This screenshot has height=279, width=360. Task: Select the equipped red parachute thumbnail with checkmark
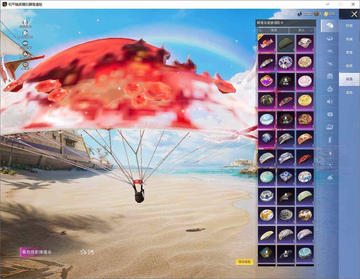click(267, 43)
